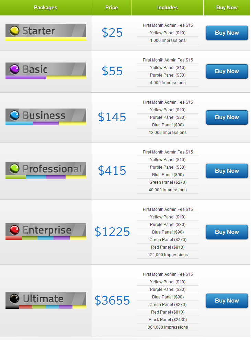Click the yellow orb icon on Starter
Viewport: 251px width, 340px height.
point(14,31)
